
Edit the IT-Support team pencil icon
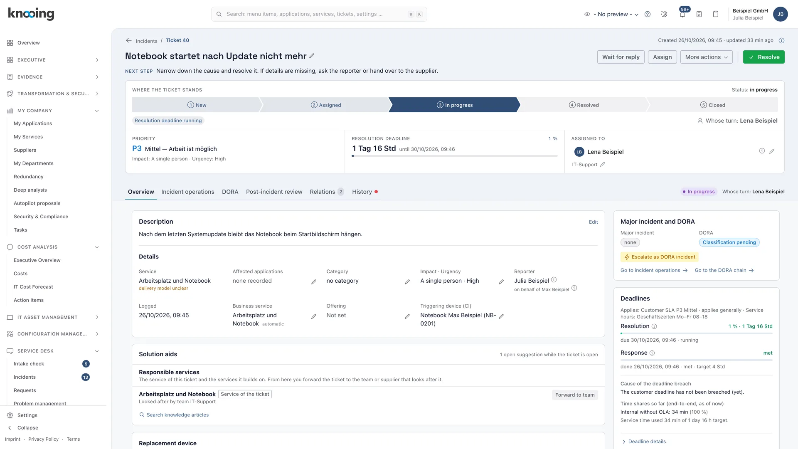603,165
